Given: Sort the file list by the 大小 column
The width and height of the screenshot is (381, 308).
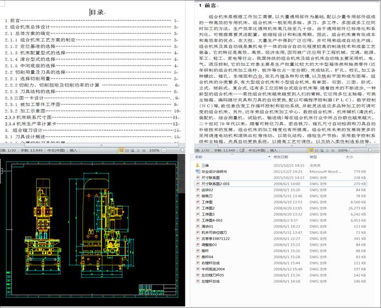Looking at the screenshot, I should click(x=349, y=157).
